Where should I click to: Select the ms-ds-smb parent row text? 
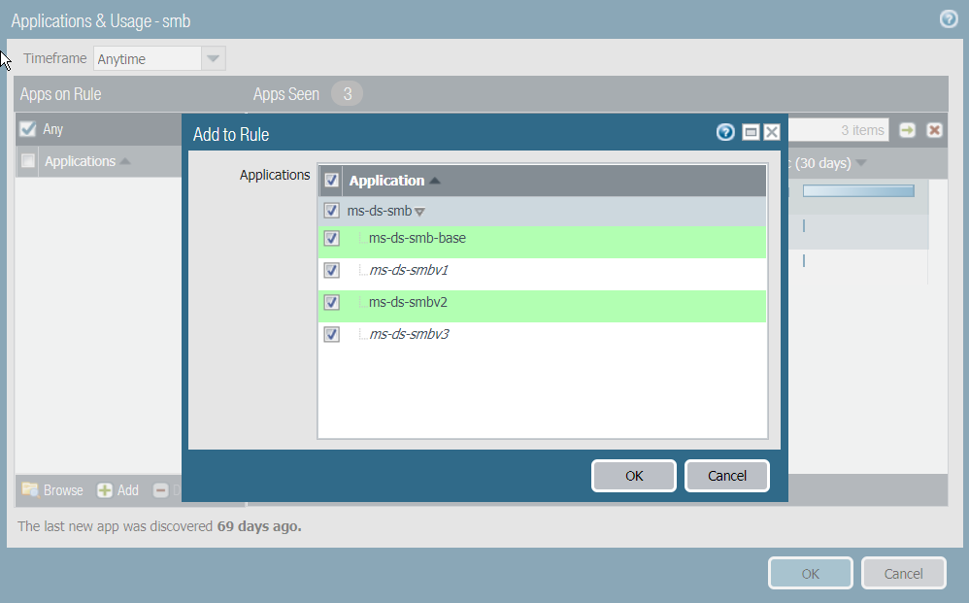point(380,211)
